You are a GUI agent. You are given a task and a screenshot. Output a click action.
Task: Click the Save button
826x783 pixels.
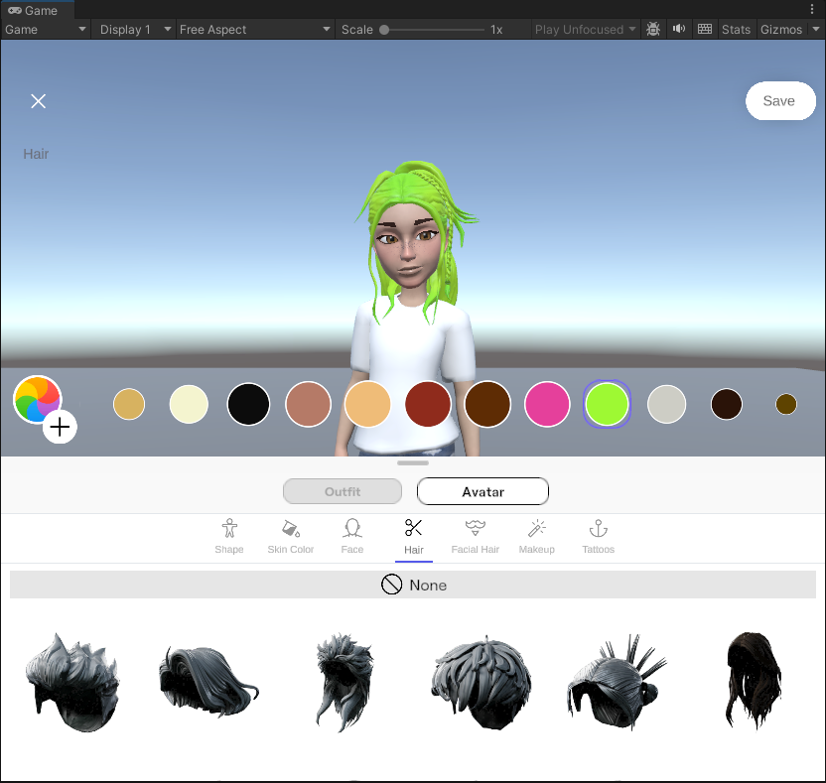pos(779,101)
